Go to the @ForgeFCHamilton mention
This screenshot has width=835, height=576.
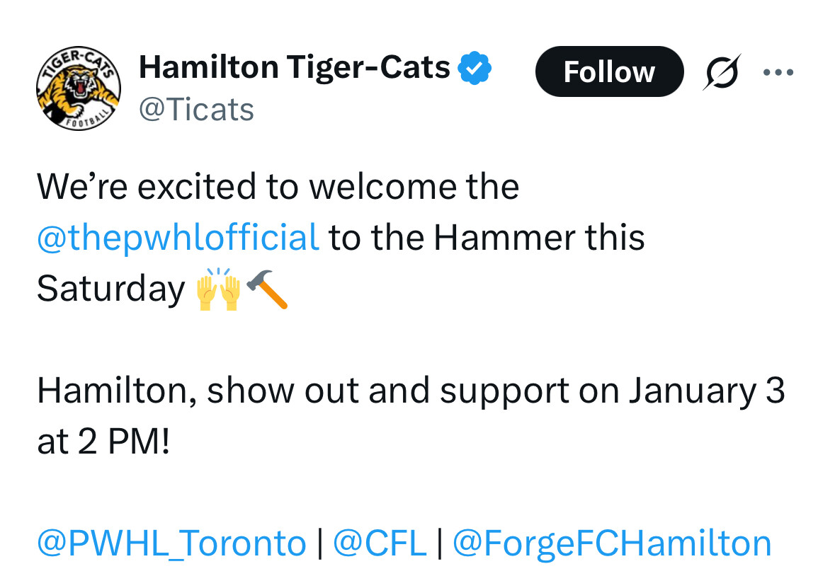pyautogui.click(x=612, y=543)
